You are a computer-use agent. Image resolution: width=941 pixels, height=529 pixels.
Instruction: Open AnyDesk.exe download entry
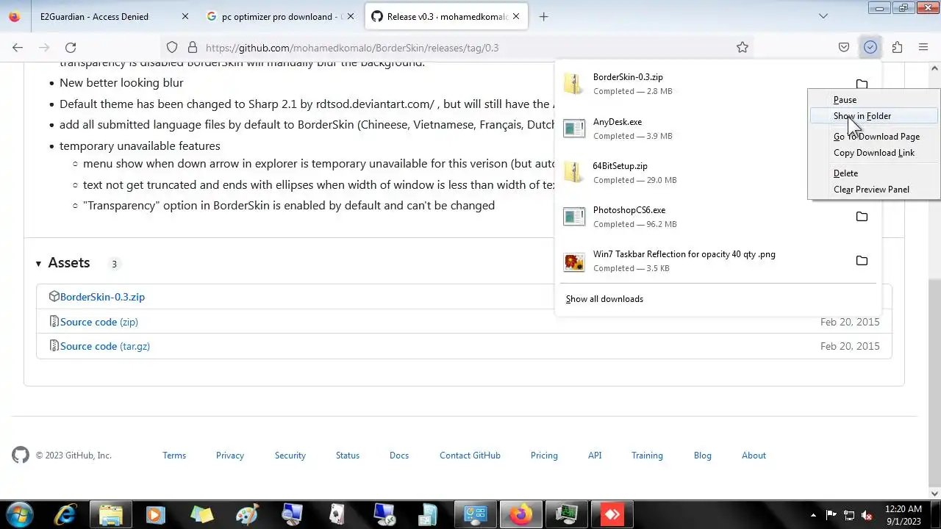[x=702, y=129]
